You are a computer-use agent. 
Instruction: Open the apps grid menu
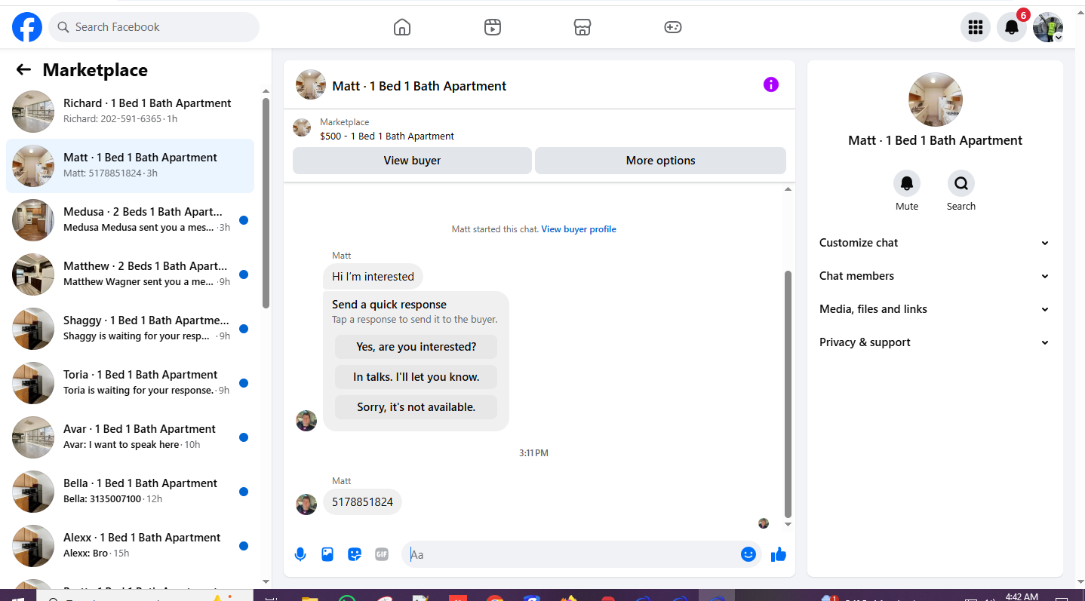point(976,27)
